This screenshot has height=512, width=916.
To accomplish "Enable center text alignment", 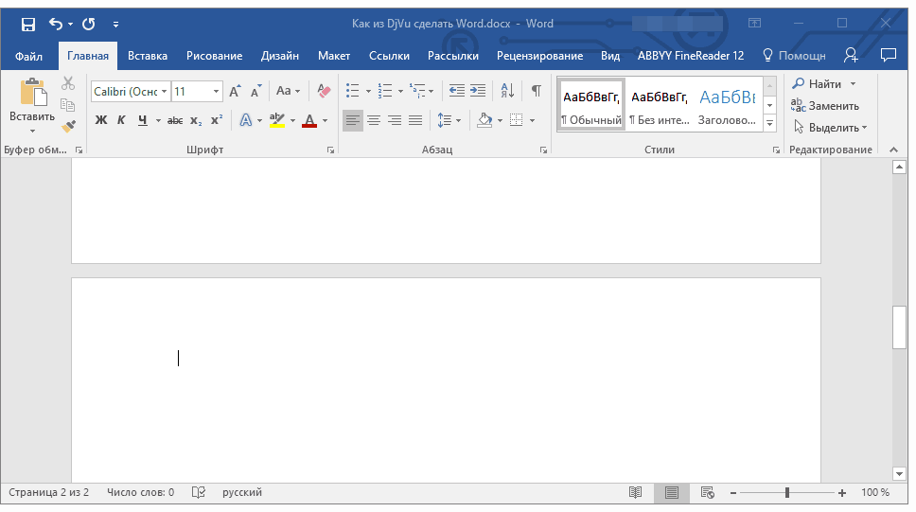I will (x=374, y=120).
